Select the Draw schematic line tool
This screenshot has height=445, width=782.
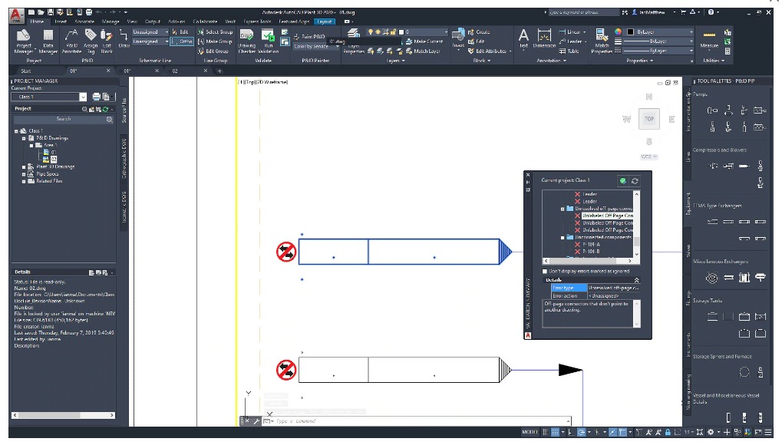pyautogui.click(x=124, y=38)
